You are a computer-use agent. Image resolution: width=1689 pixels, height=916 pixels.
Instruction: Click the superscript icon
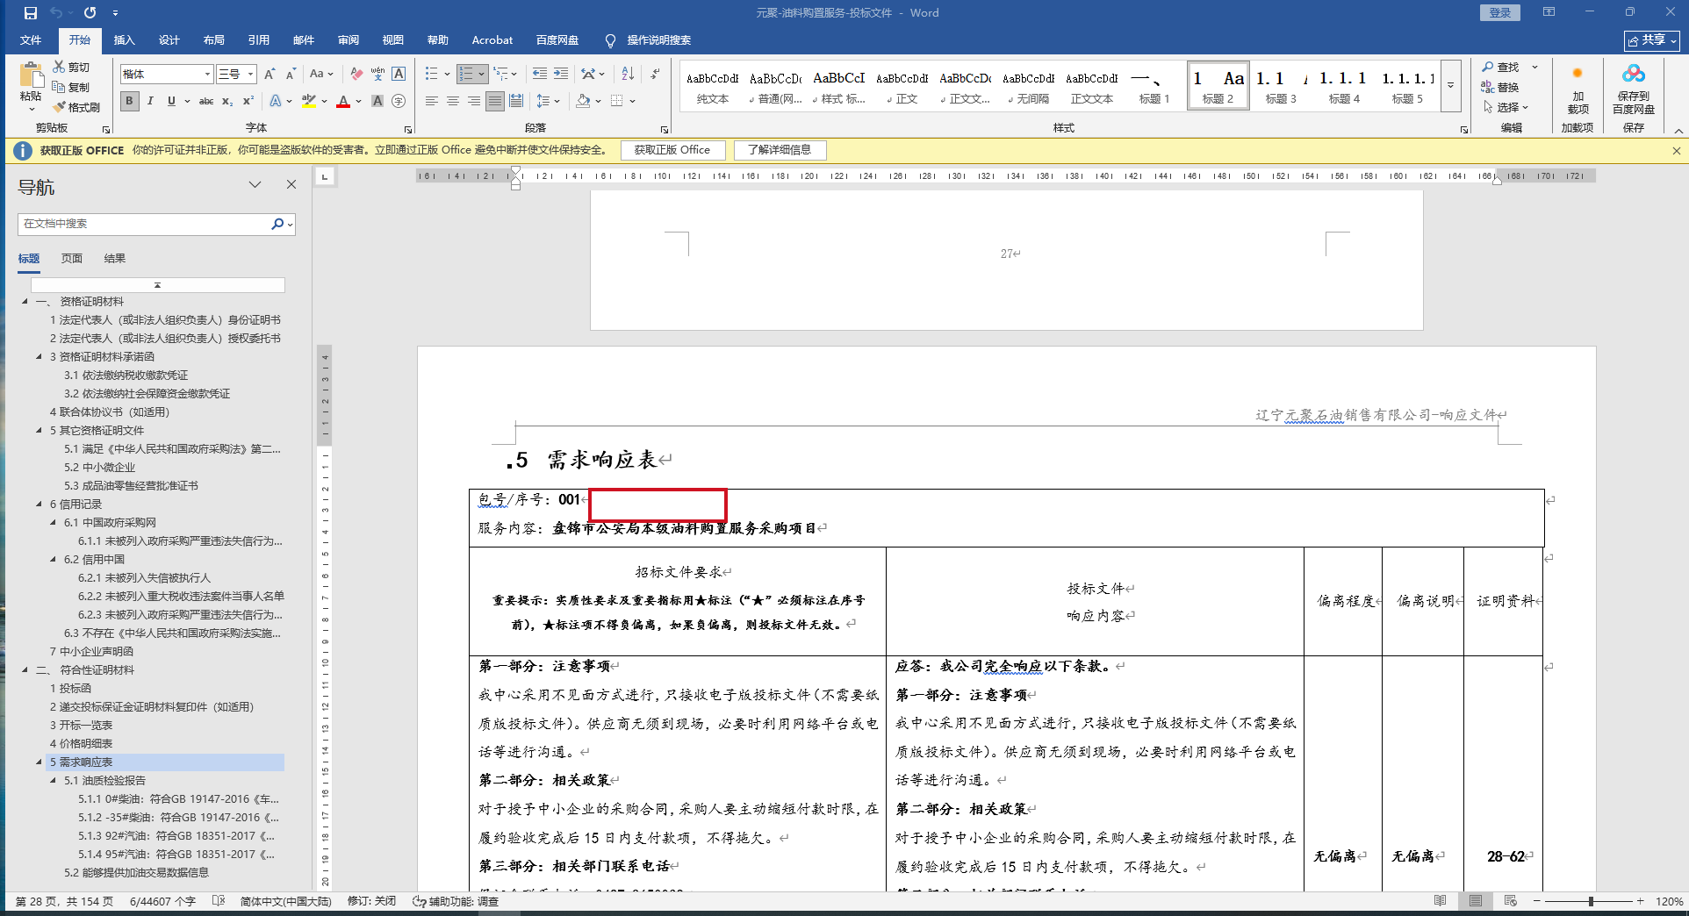coord(248,101)
